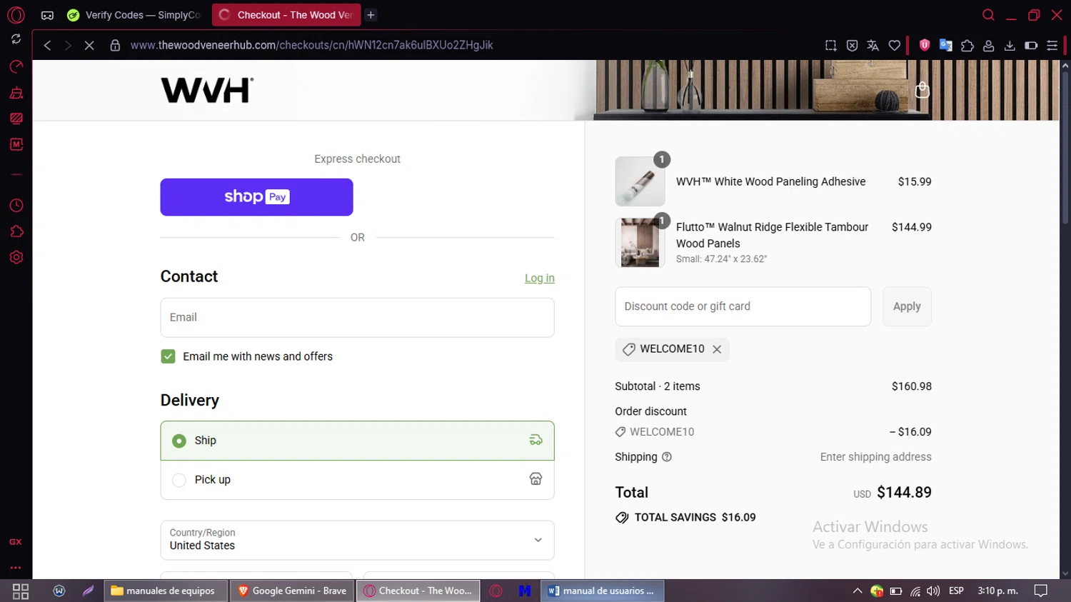Pay using the Shop Pay button
The image size is (1071, 602).
(x=256, y=197)
